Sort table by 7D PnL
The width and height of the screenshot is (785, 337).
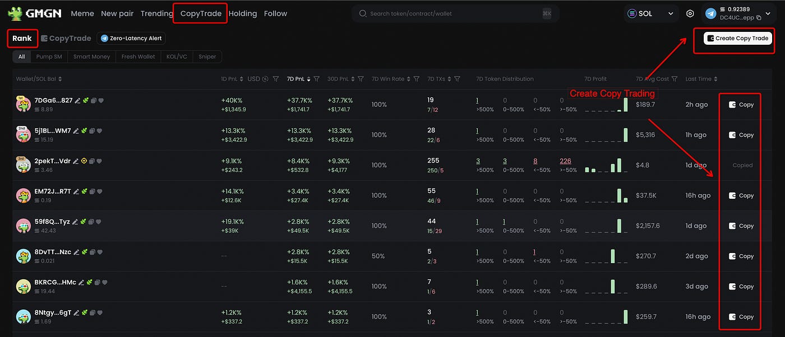click(x=309, y=79)
